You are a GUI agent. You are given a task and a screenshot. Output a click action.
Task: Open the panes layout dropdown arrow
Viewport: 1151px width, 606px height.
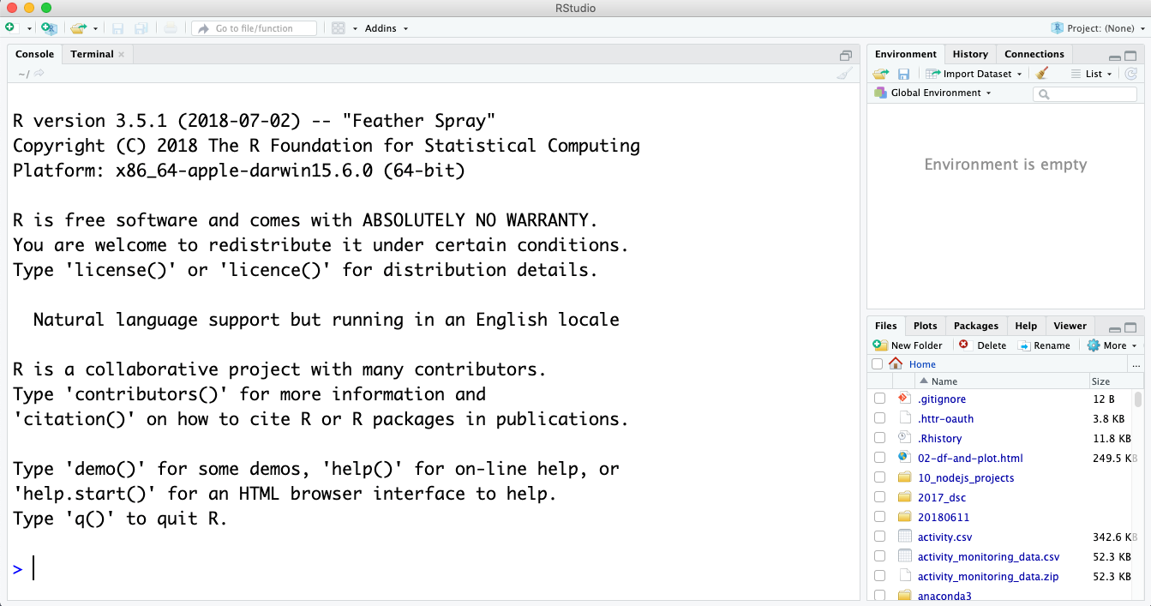pyautogui.click(x=355, y=29)
